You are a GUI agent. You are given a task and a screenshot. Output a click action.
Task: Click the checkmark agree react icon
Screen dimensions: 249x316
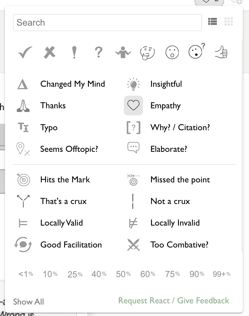coord(25,53)
